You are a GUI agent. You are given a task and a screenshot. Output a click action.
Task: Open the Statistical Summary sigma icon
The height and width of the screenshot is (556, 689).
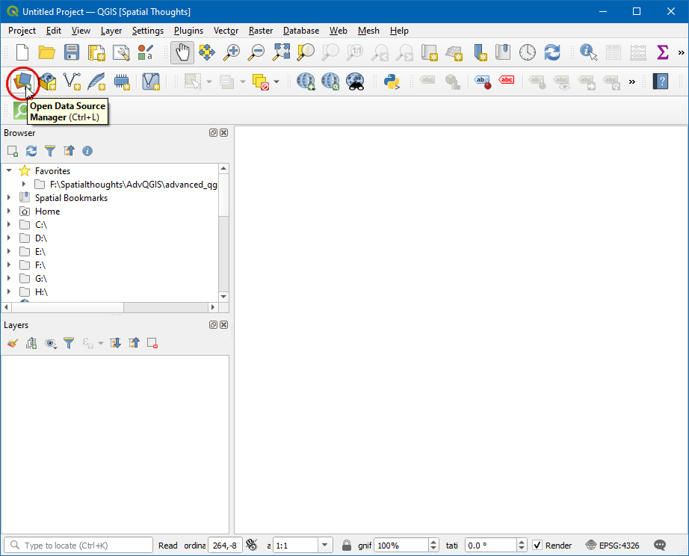pos(662,52)
